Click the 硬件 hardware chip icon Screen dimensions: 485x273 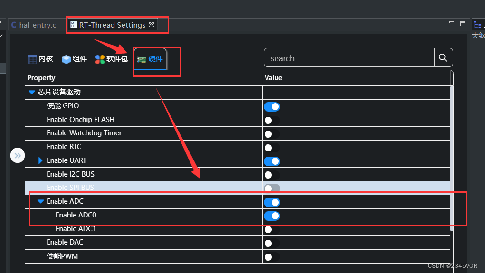click(142, 59)
